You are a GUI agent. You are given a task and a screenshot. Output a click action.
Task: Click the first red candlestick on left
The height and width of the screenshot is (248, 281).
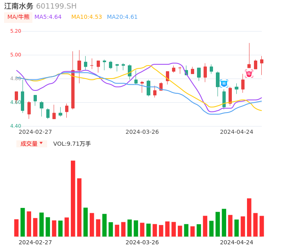pos(16,96)
